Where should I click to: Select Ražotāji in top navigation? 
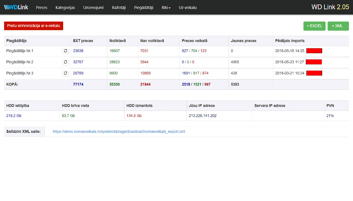[119, 7]
